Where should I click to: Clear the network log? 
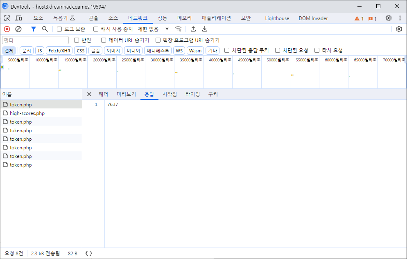click(x=18, y=29)
